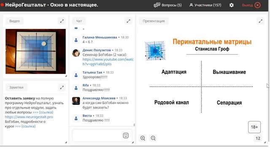270x151 pixels.
Task: Open the neurogestalt.pro link in notes
Action: (x=29, y=117)
